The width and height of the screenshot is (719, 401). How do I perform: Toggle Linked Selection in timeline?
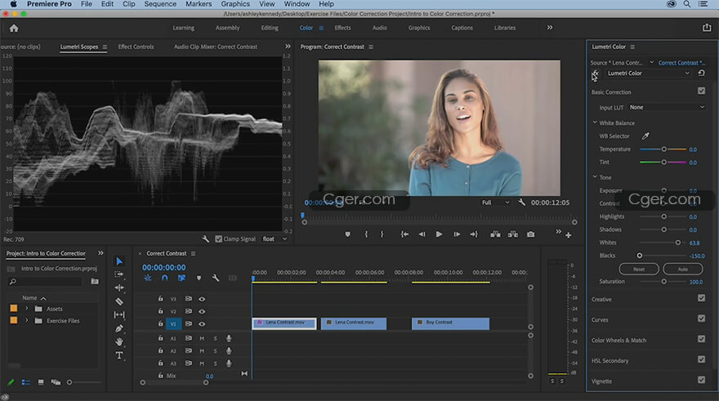(181, 278)
